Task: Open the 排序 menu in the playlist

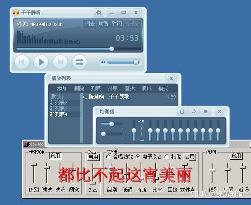Action: (113, 88)
